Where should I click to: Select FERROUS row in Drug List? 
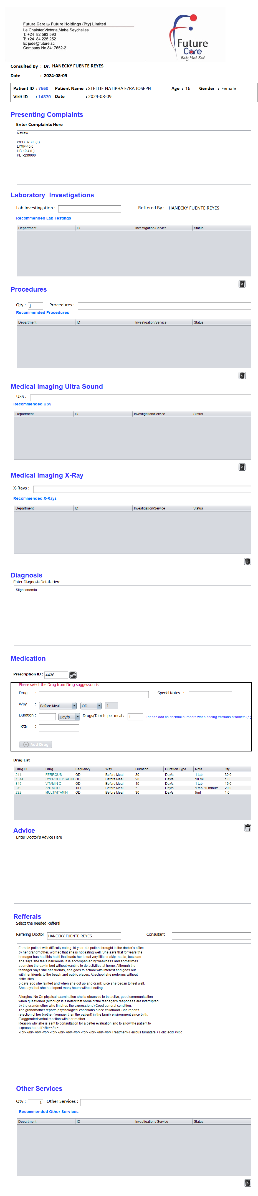53,774
